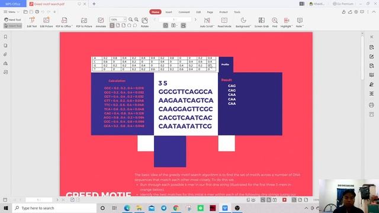Open Google Chrome from taskbar

pos(176,208)
